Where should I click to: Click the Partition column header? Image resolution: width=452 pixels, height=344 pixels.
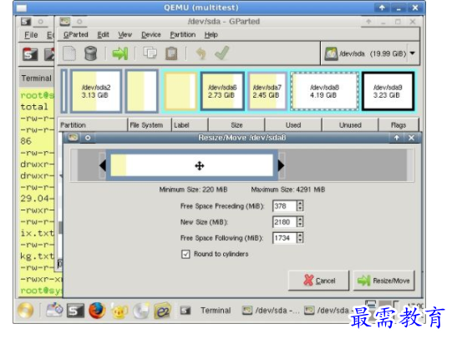[93, 125]
